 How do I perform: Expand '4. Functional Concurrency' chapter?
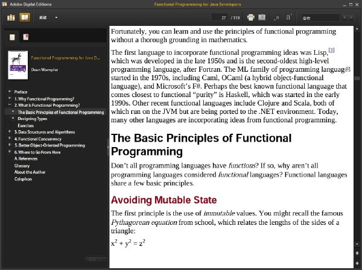coord(10,139)
